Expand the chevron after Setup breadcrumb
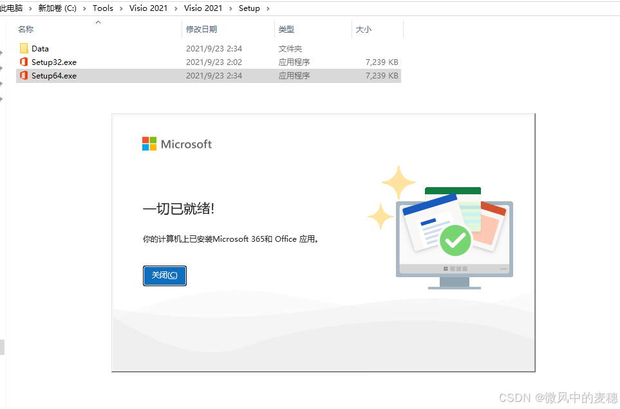The width and height of the screenshot is (620, 409). click(268, 8)
